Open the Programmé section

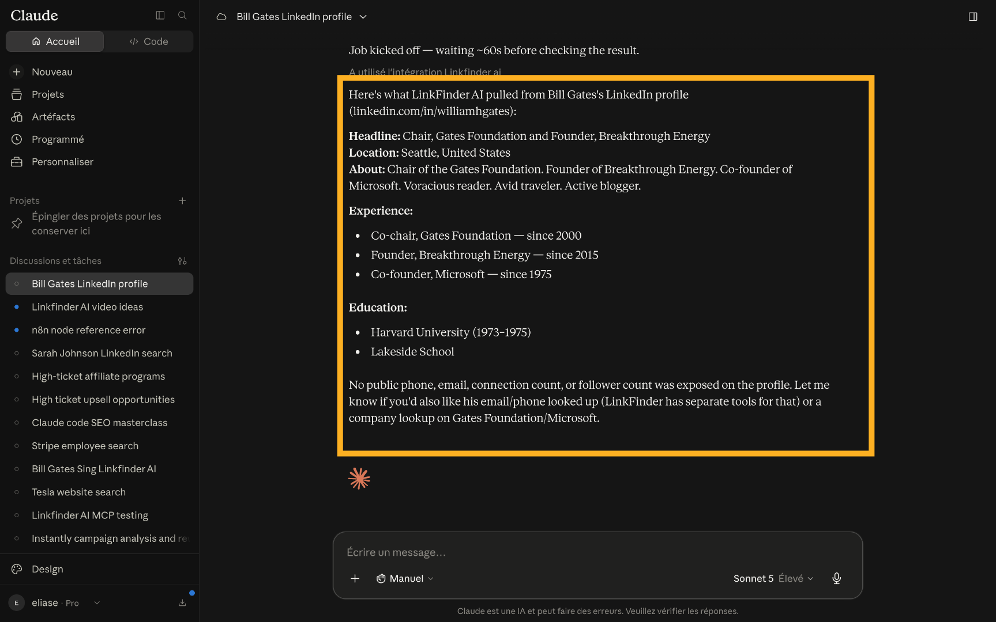coord(99,139)
